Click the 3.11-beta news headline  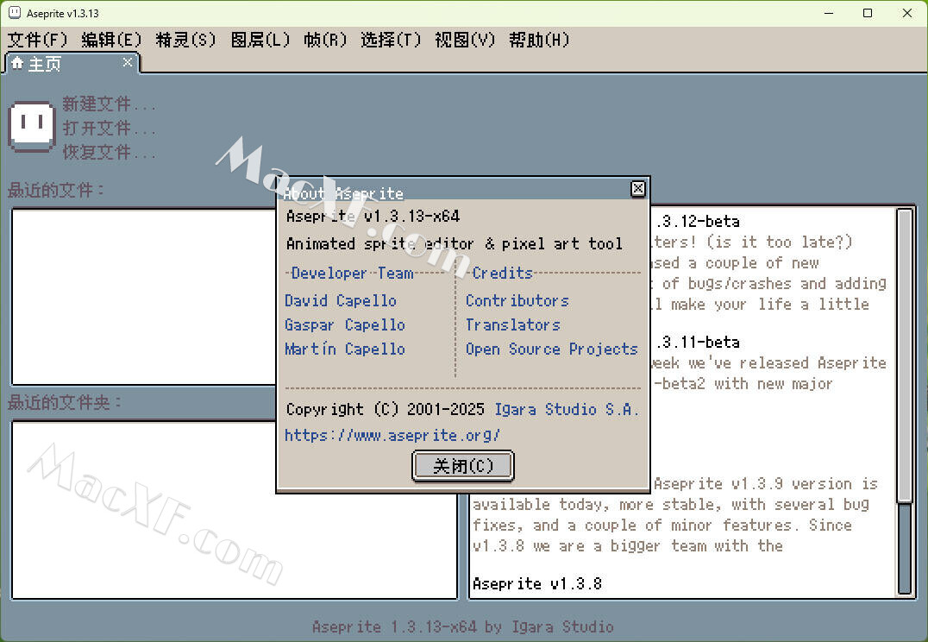[698, 343]
